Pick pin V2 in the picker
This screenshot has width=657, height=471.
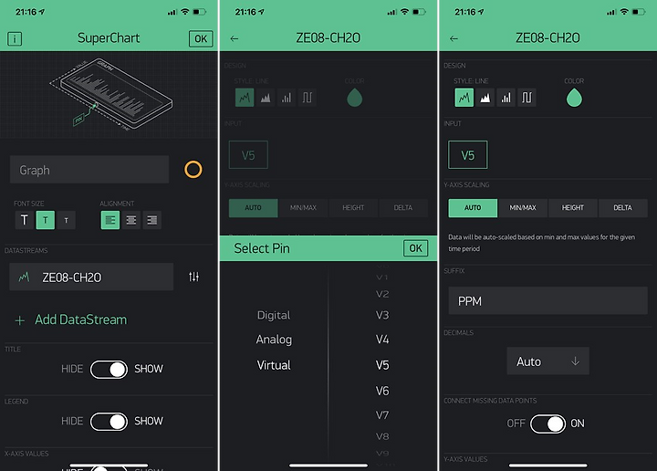click(382, 294)
